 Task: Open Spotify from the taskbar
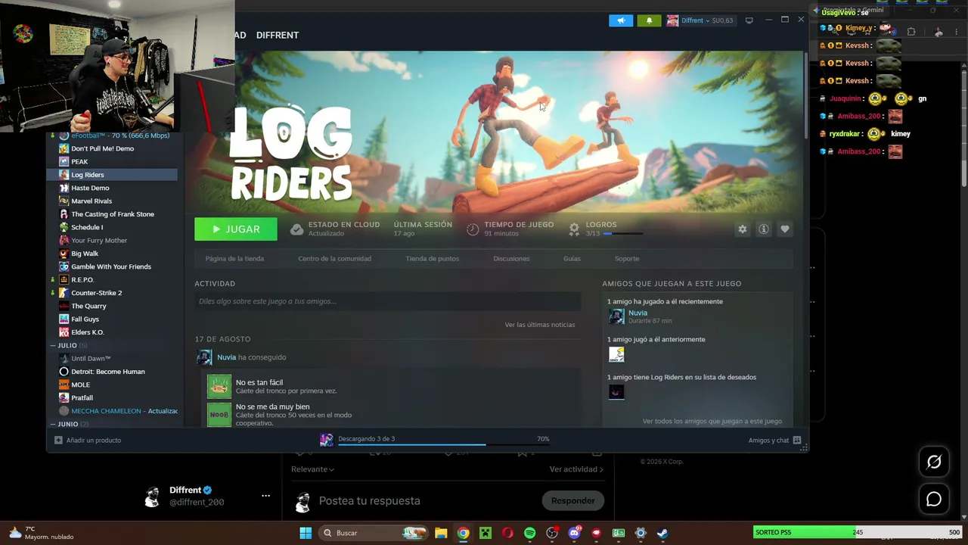click(529, 533)
